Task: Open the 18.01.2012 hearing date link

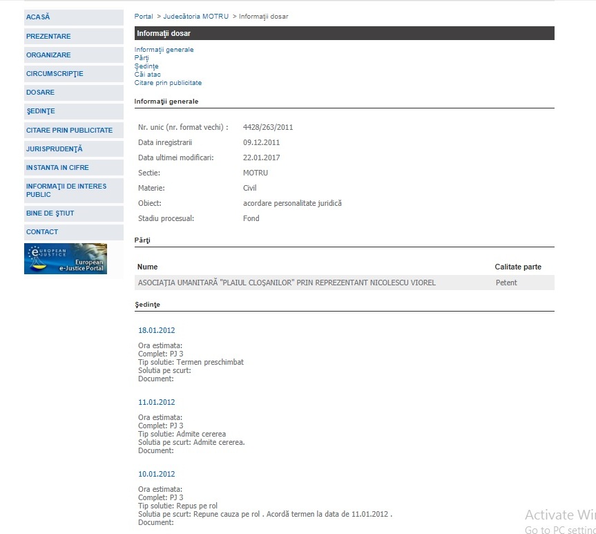Action: (x=157, y=330)
